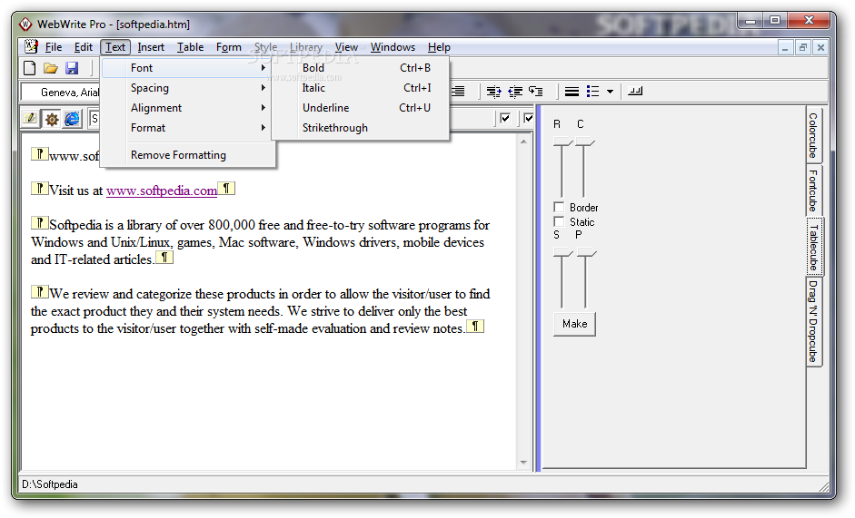Expand the Spacing submenu
Screen dimensions: 855x518
coord(188,88)
